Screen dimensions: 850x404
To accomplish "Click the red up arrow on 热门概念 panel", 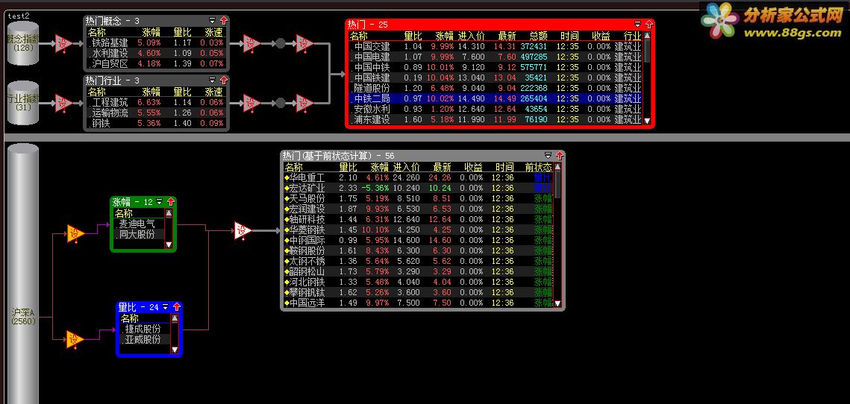I will pos(223,21).
